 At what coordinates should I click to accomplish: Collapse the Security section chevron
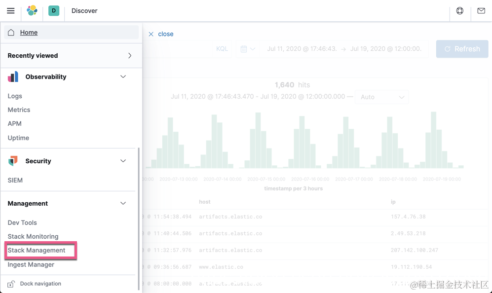tap(123, 161)
